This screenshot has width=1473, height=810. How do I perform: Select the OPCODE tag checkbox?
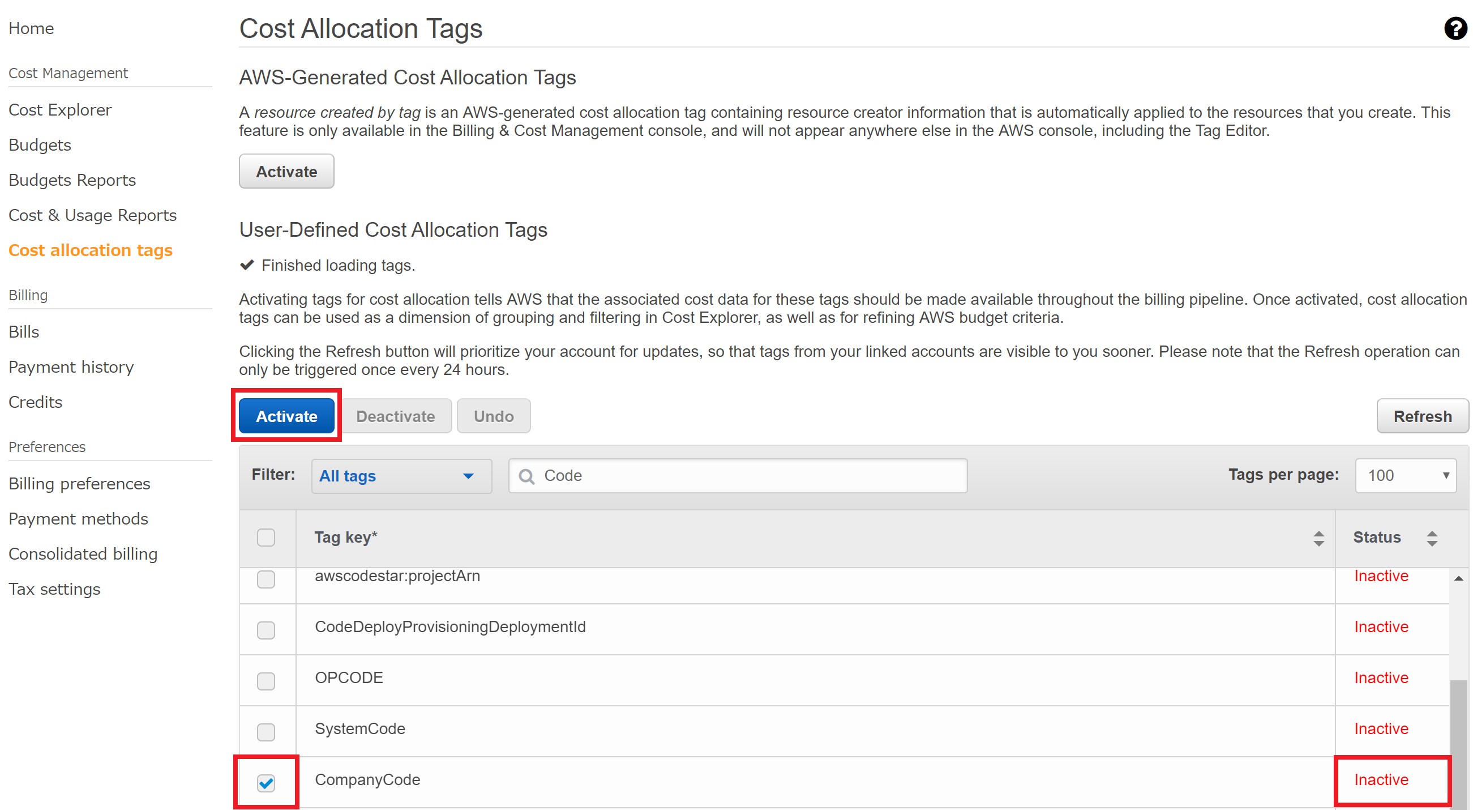(266, 680)
